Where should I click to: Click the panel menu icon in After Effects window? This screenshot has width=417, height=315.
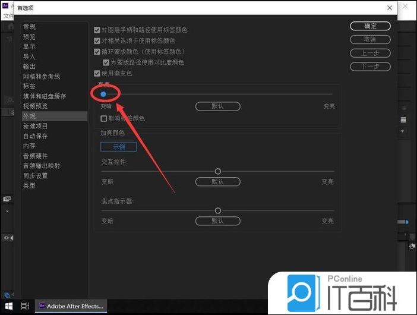(x=403, y=120)
